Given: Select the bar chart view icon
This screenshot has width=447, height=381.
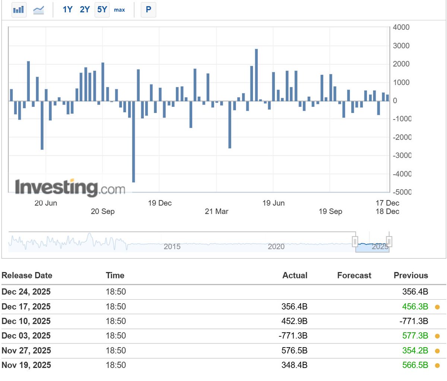Looking at the screenshot, I should [19, 9].
